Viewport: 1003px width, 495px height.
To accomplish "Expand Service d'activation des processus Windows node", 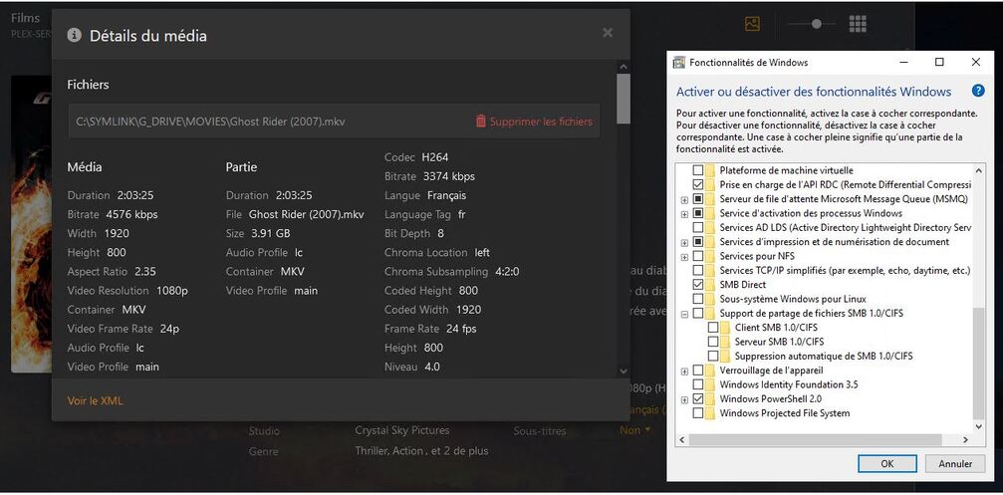I will (684, 213).
